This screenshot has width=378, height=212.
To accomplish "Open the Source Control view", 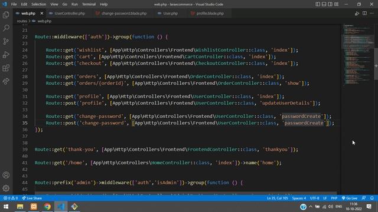I will pos(6,41).
